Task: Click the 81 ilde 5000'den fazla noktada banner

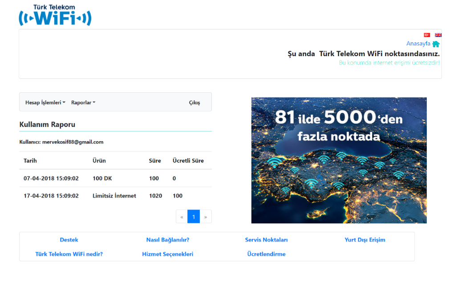Action: 339,160
